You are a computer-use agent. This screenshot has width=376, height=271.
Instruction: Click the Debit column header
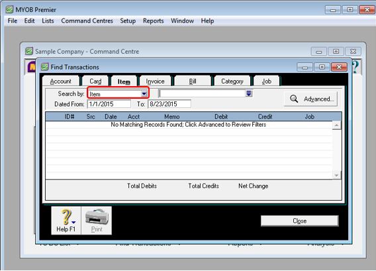tap(221, 117)
